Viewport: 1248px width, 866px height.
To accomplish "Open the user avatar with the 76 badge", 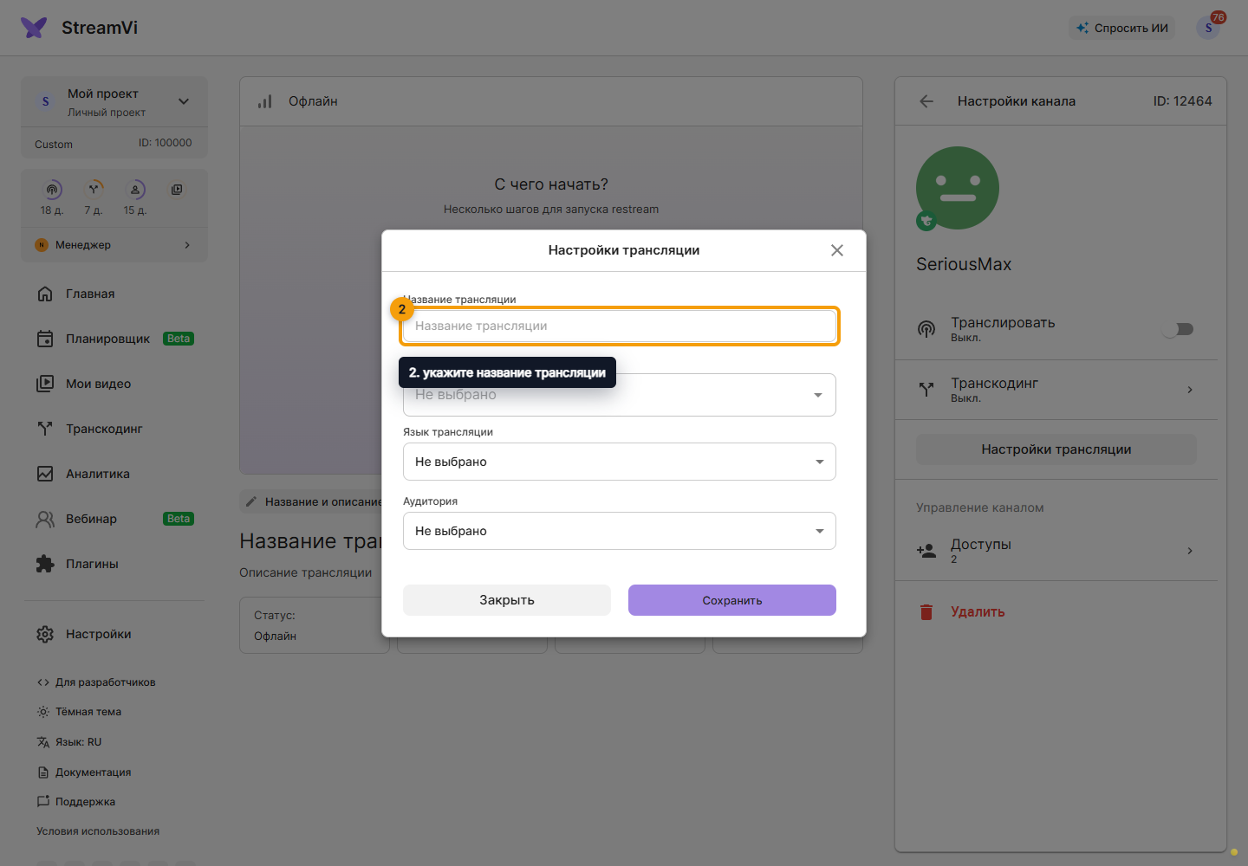I will pos(1208,28).
